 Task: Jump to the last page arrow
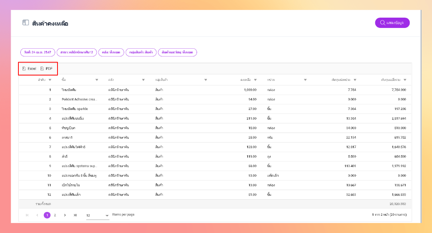click(x=75, y=215)
